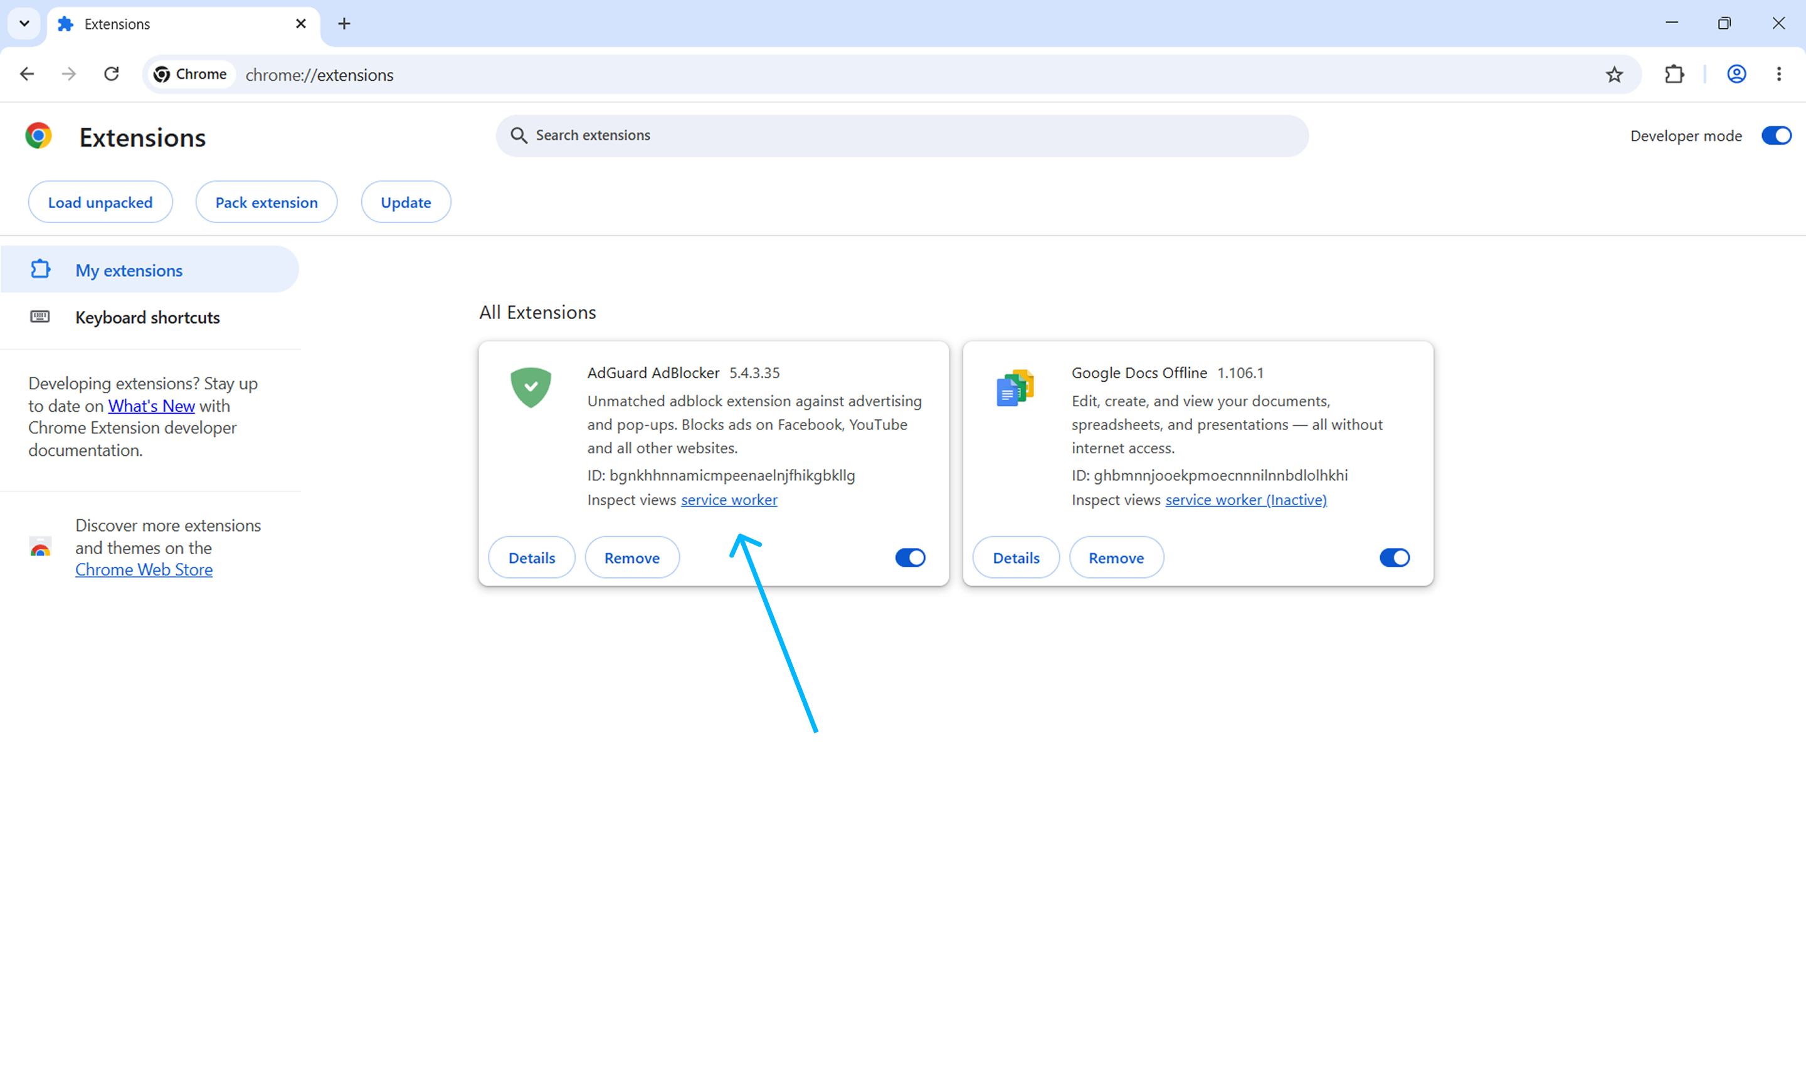Click the Update button
The image size is (1806, 1072).
406,202
